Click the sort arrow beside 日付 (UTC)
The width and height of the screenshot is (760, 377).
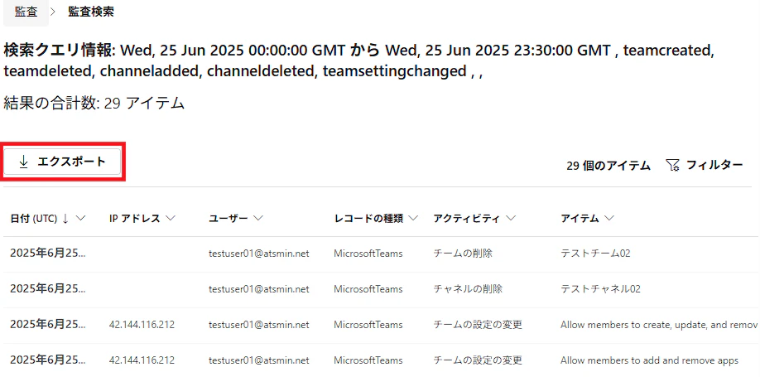point(65,219)
